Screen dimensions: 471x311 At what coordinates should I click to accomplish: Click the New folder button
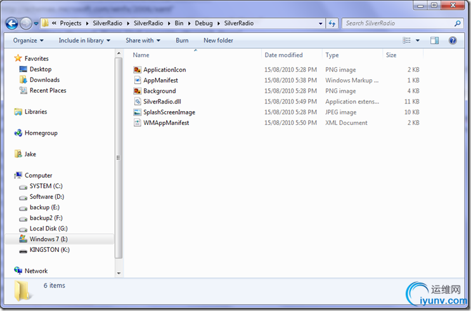click(x=218, y=41)
